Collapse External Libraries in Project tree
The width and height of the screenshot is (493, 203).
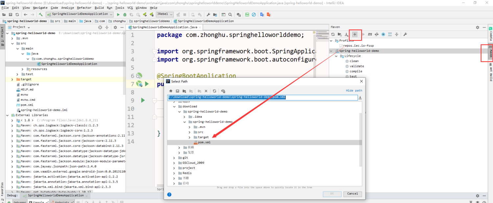(x=8, y=115)
